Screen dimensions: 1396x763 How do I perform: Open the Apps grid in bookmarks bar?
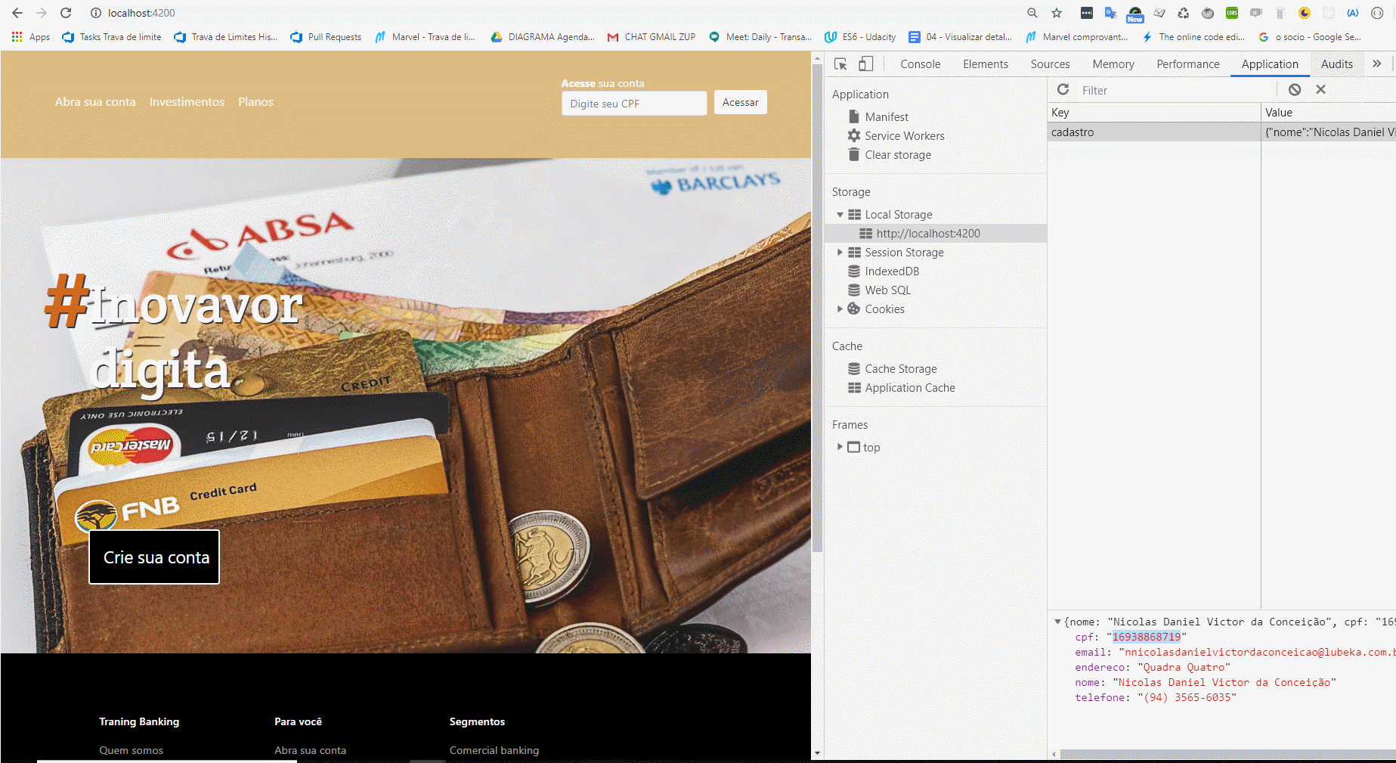click(30, 36)
